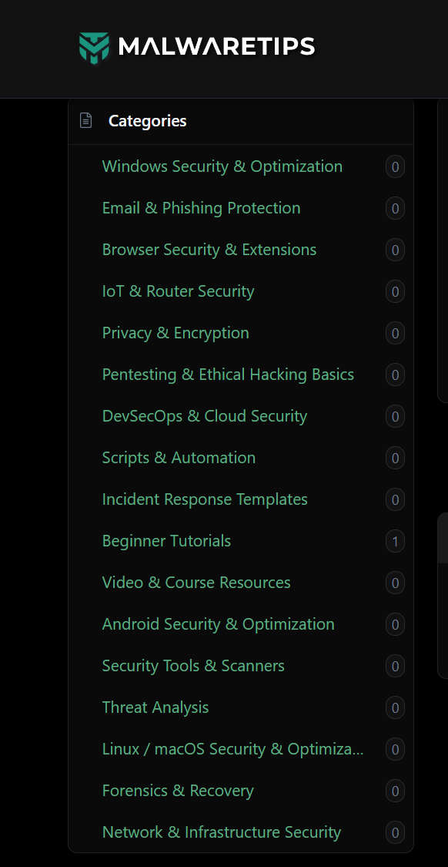The width and height of the screenshot is (448, 867).
Task: Open DevSecOps & Cloud Security category
Action: click(x=205, y=416)
